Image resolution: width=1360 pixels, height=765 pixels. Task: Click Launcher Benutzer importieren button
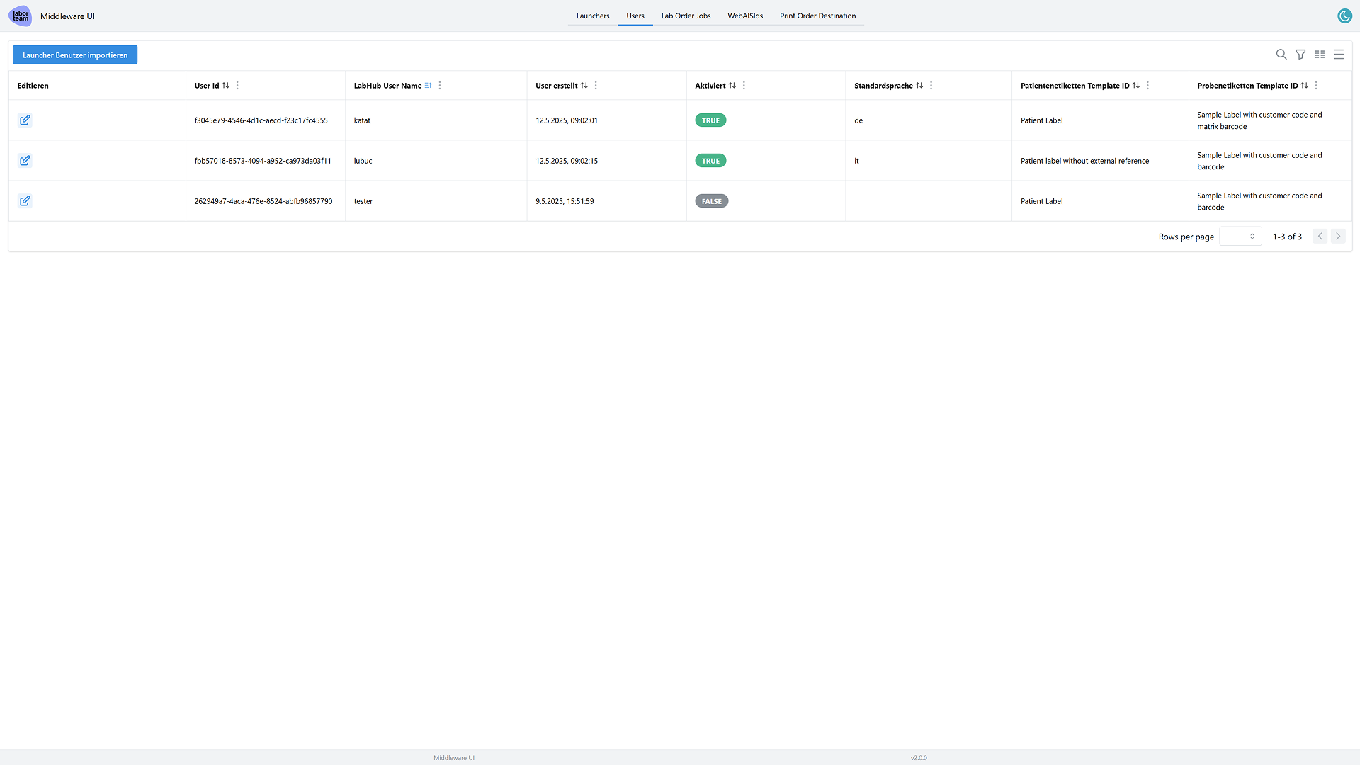[75, 55]
